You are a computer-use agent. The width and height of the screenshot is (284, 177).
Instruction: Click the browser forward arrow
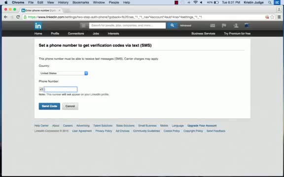click(12, 17)
